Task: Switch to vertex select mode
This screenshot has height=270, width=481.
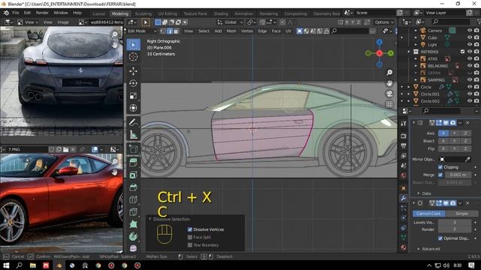Action: click(163, 31)
